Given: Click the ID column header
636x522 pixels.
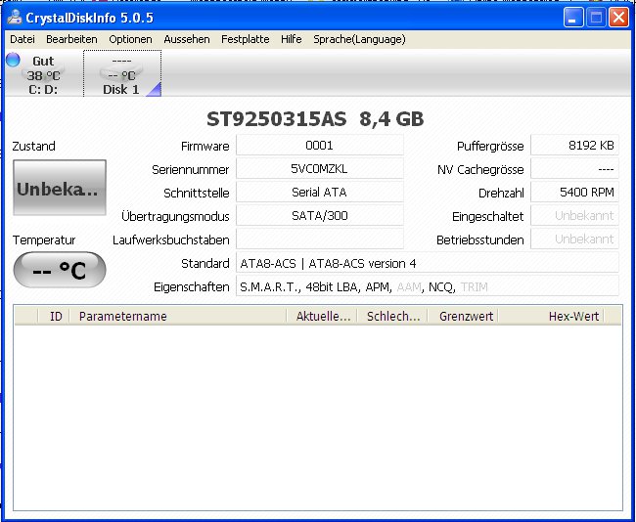Looking at the screenshot, I should (54, 316).
